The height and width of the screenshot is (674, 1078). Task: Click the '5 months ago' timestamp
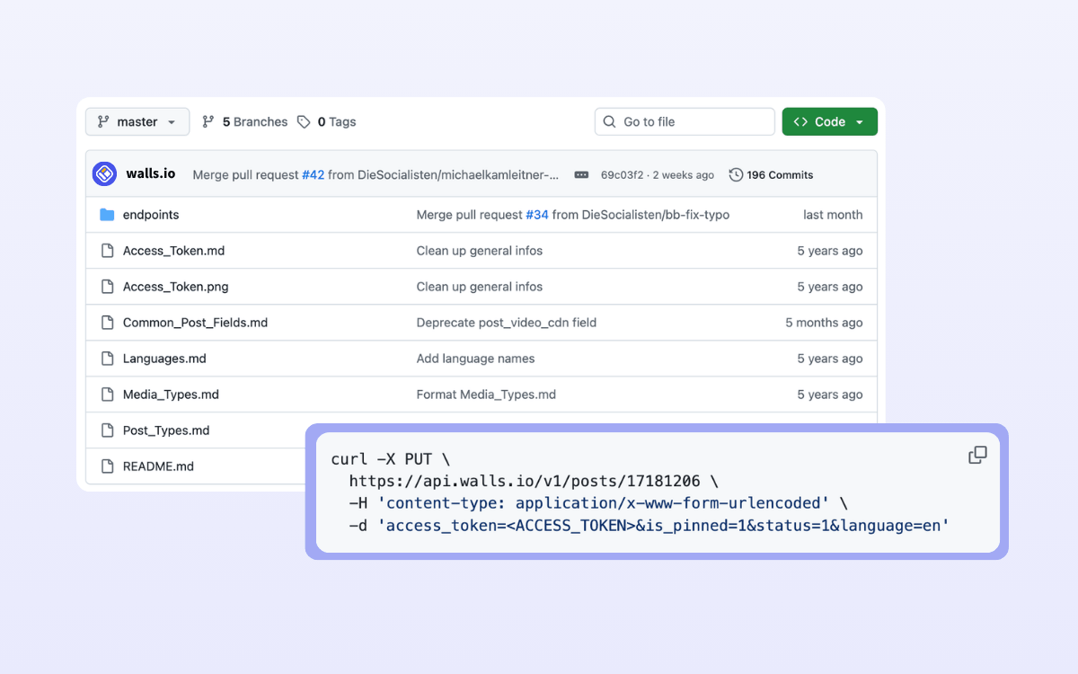pos(824,323)
